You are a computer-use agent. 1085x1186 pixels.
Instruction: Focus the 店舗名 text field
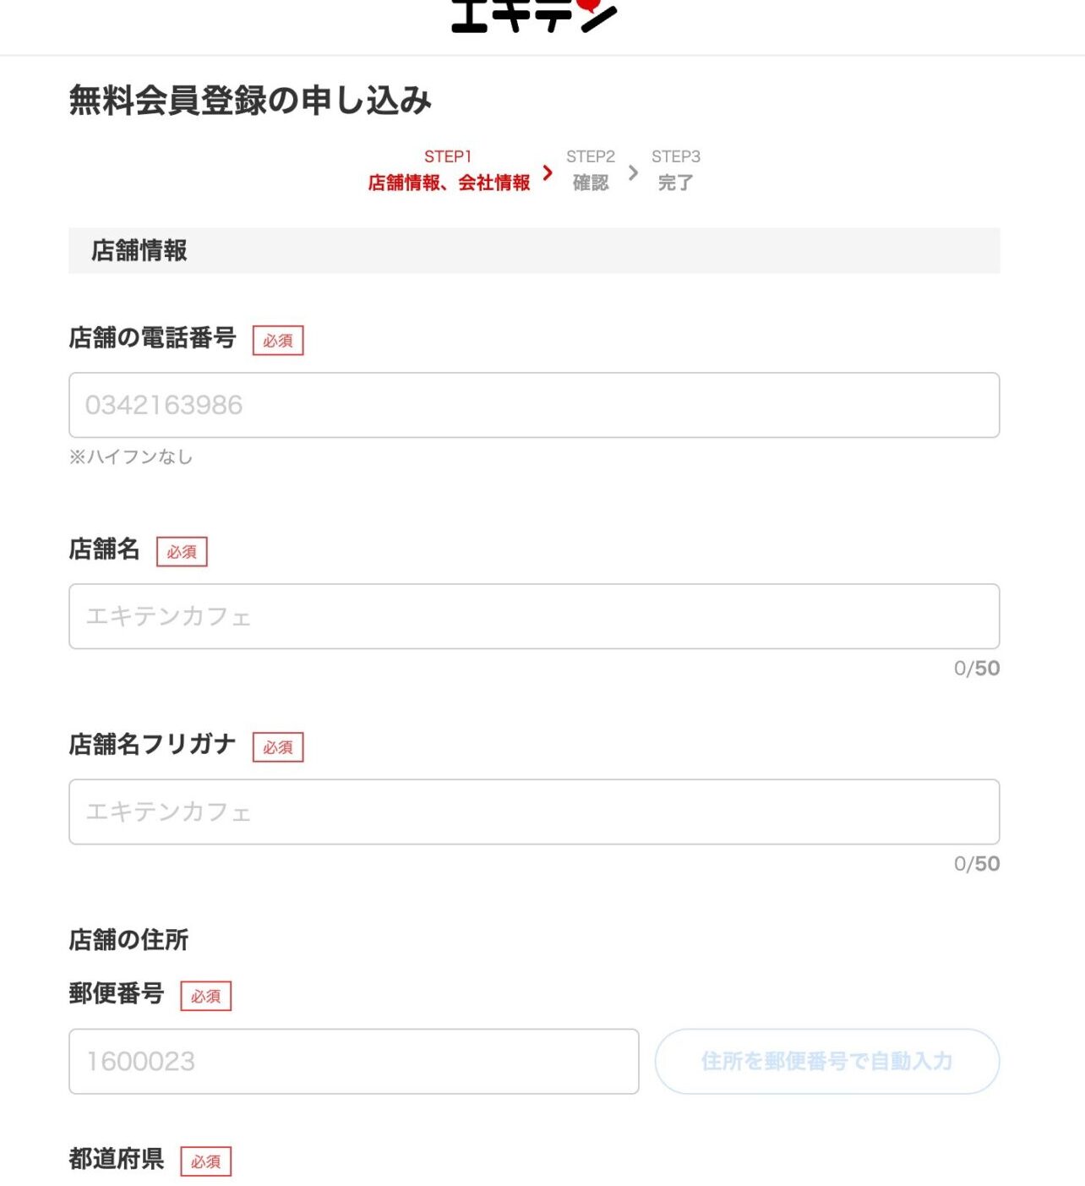534,616
